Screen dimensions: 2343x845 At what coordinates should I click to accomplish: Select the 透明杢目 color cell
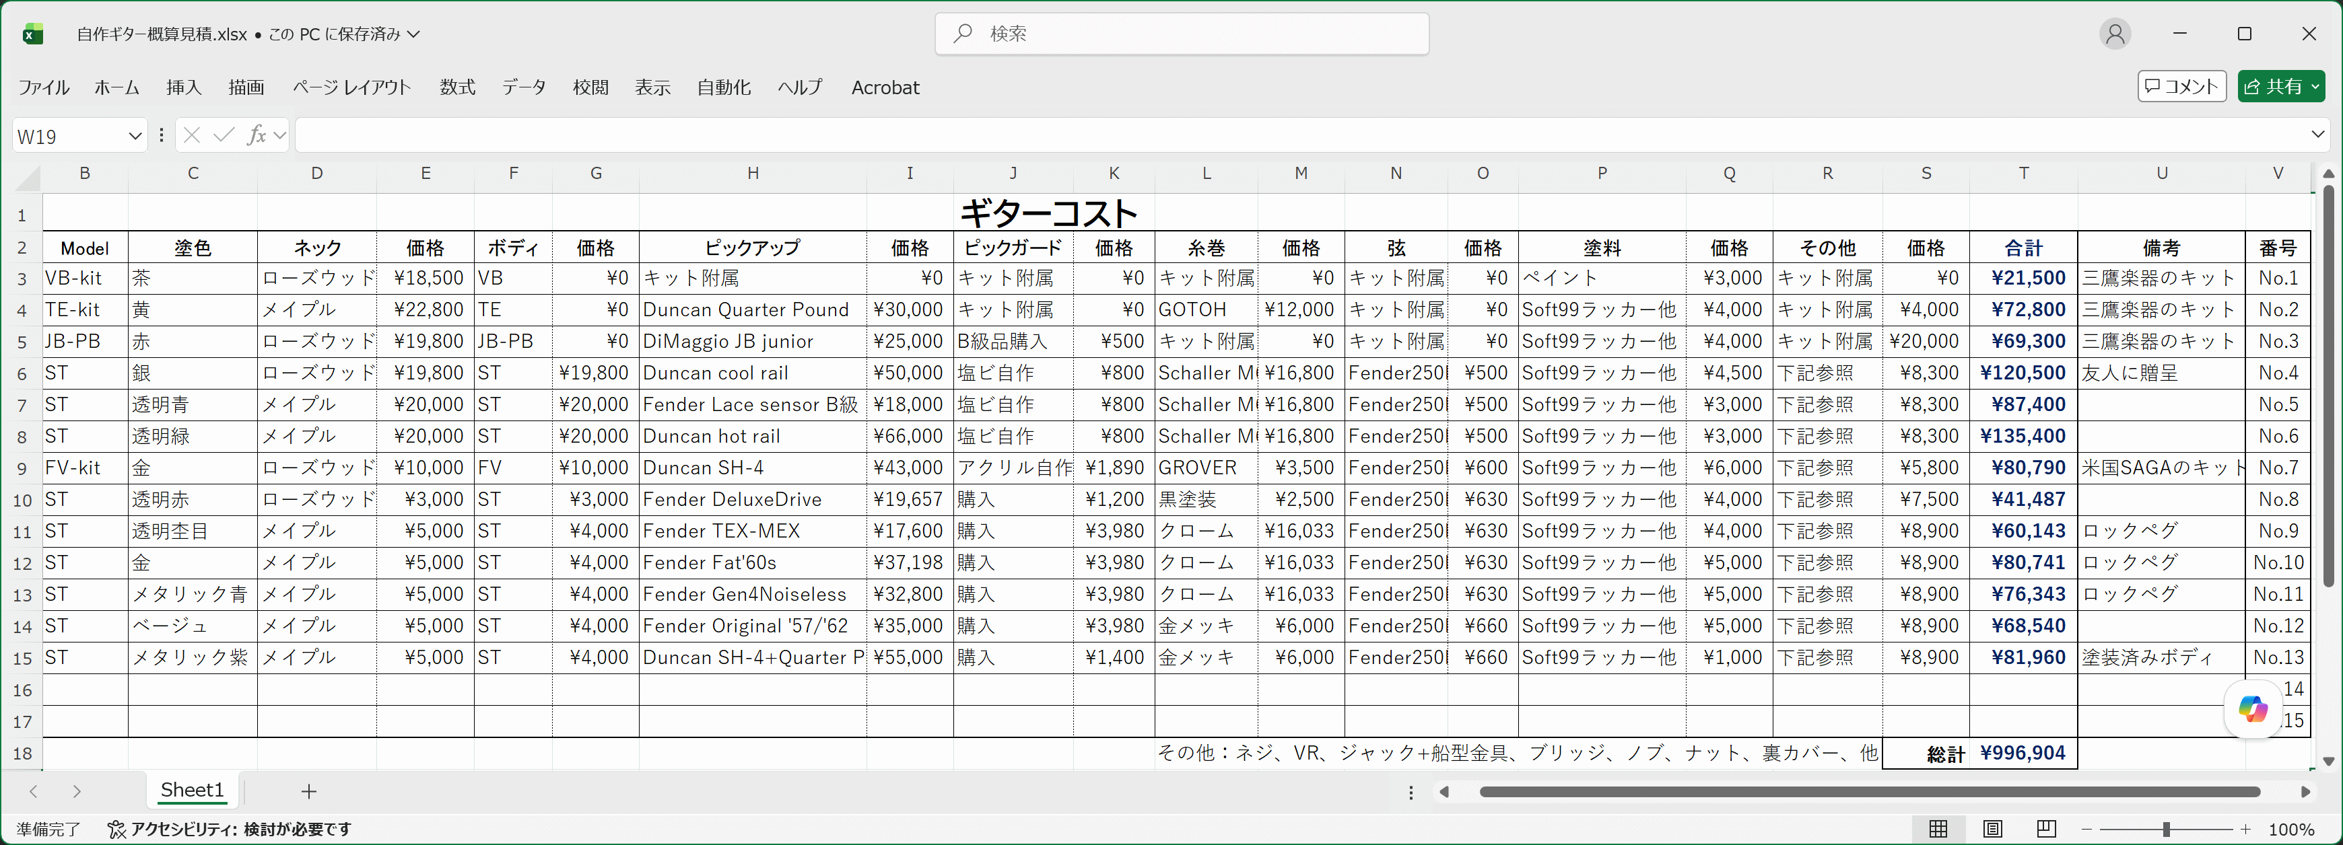click(x=193, y=531)
